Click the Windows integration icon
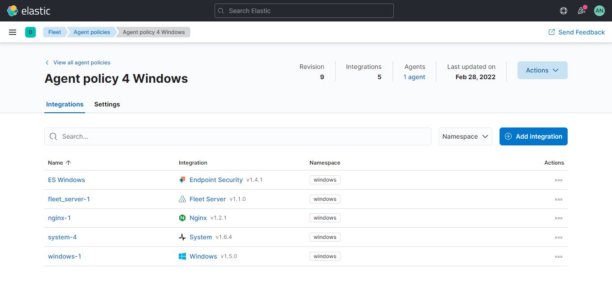612x293 pixels. [182, 256]
